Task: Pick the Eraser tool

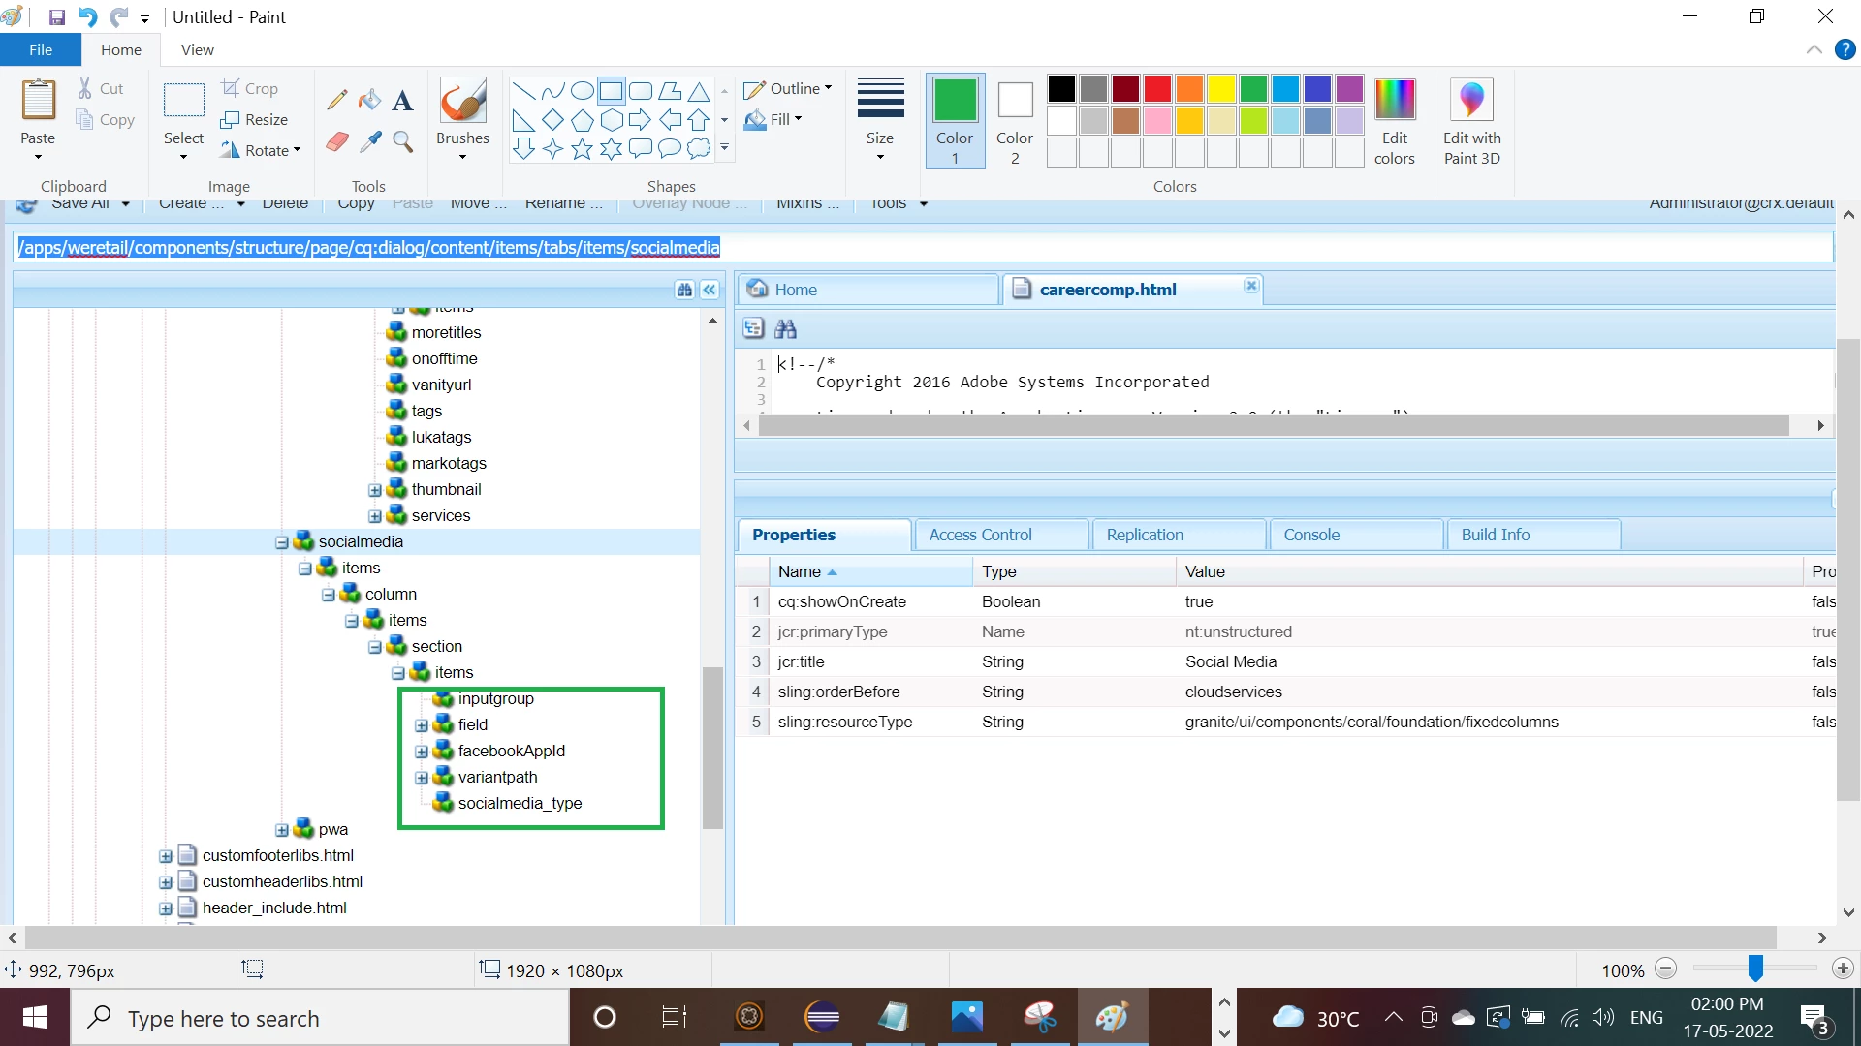Action: point(337,142)
